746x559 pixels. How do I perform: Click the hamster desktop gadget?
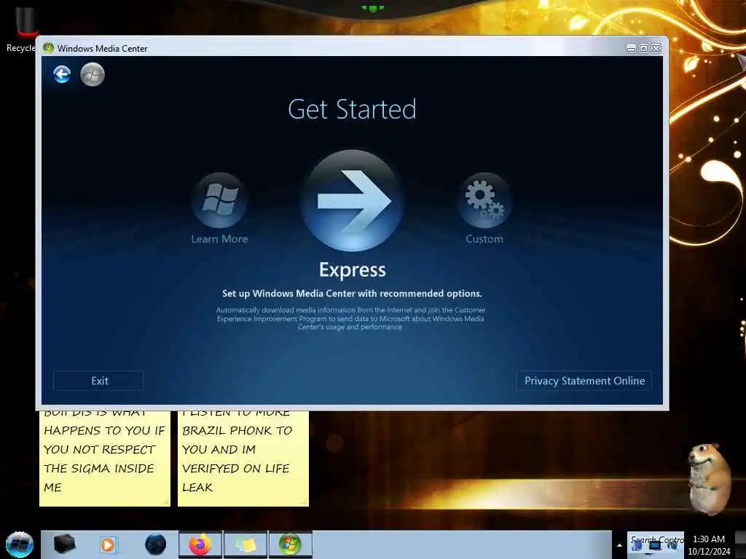click(x=709, y=479)
